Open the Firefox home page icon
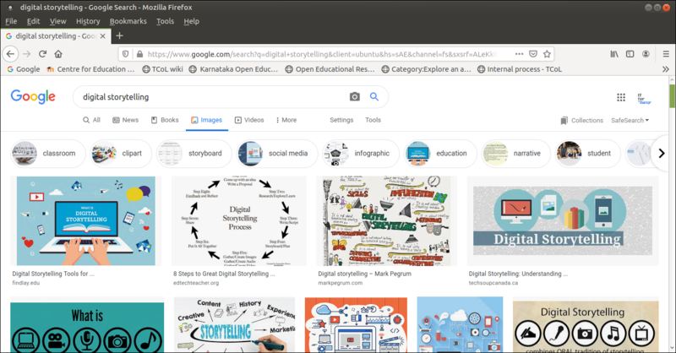 tap(58, 54)
